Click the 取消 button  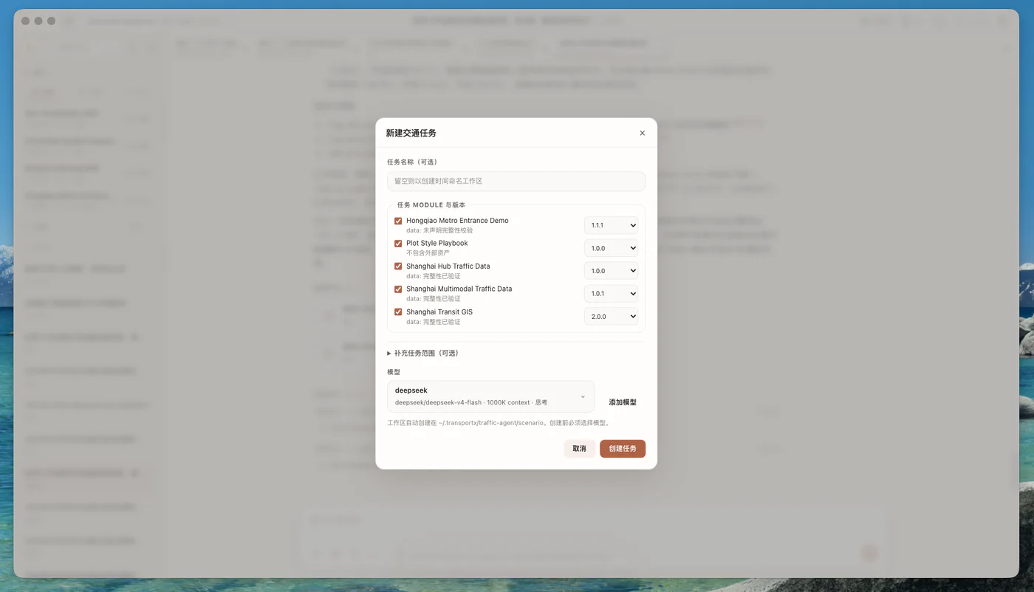(579, 449)
